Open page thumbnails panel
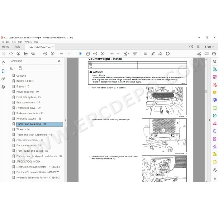 coord(3,63)
